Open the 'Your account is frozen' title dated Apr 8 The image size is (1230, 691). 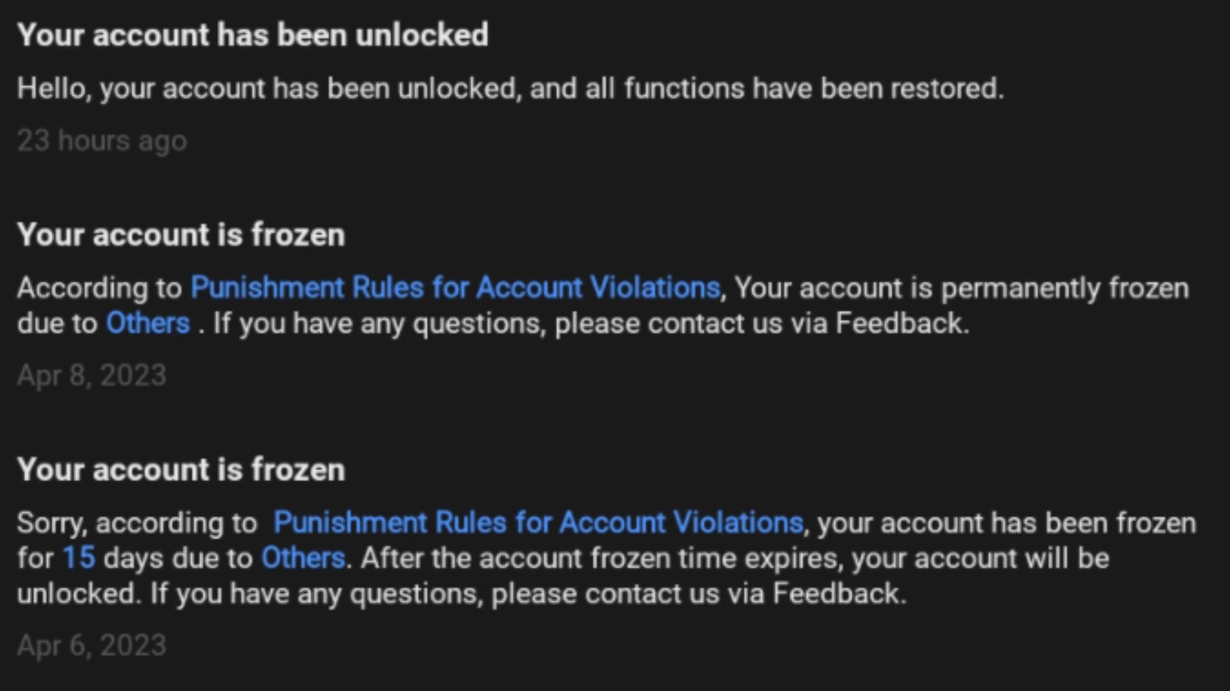pos(181,235)
